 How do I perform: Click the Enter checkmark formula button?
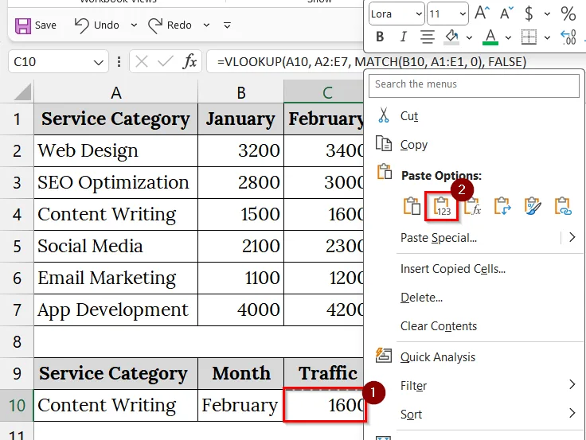165,61
